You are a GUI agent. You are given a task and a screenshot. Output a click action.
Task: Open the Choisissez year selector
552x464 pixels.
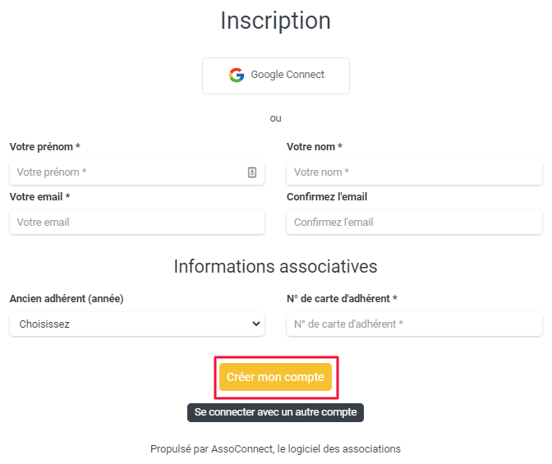click(x=137, y=324)
